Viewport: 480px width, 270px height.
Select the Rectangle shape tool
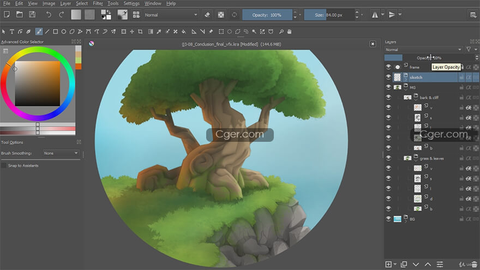pyautogui.click(x=56, y=32)
